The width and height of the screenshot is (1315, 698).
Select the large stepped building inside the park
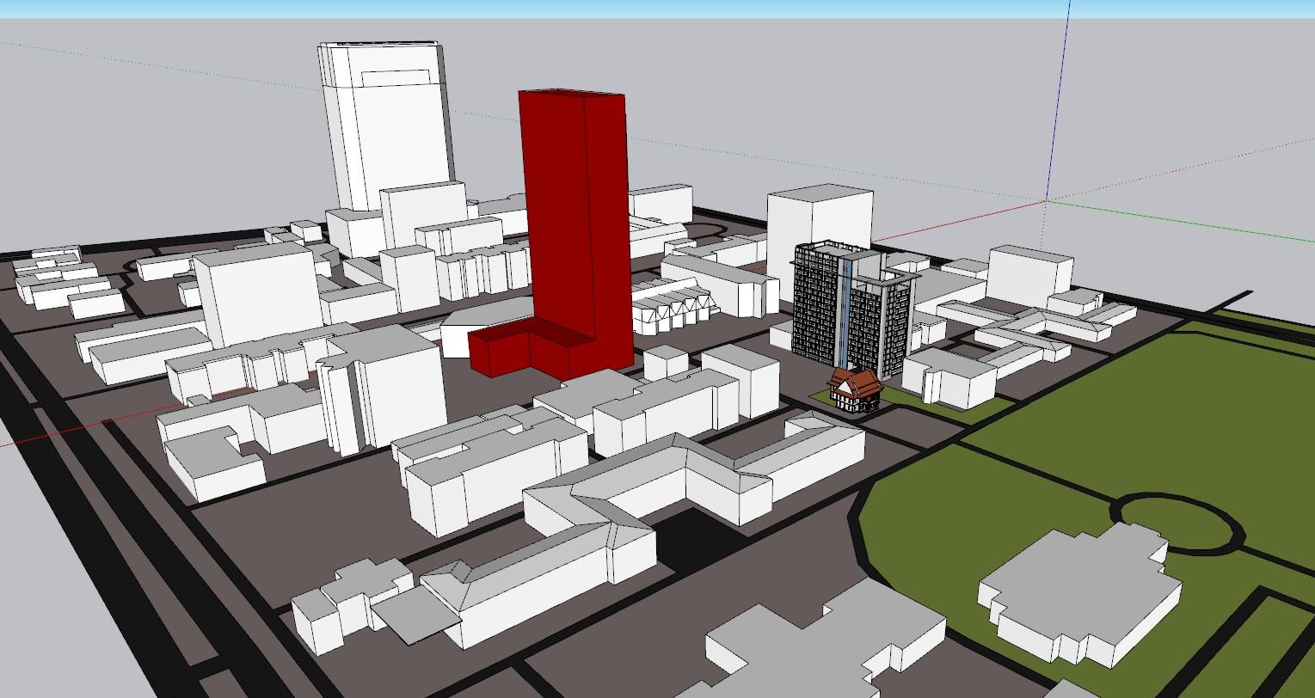tap(1079, 593)
